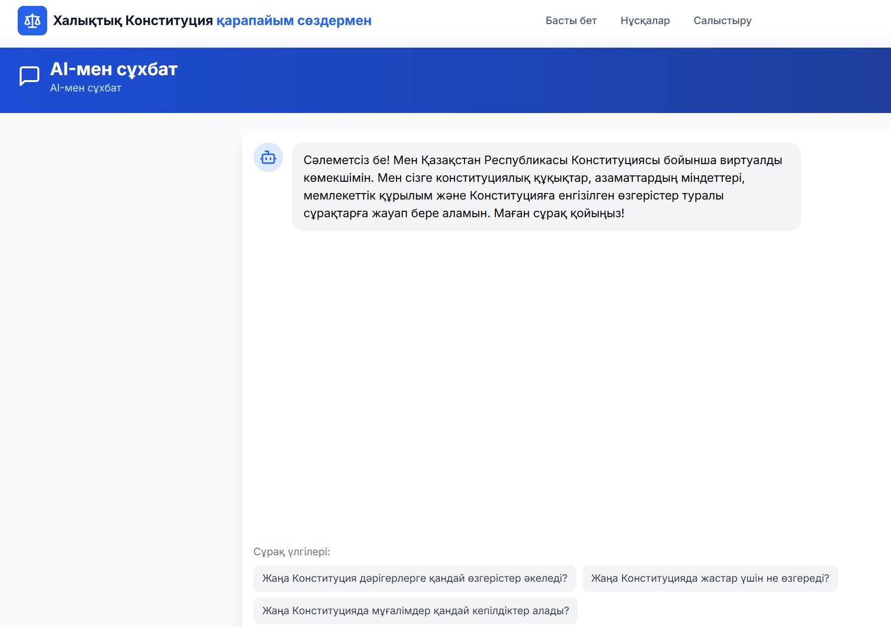Choose the жастар үшін sample question
891x627 pixels.
[710, 578]
